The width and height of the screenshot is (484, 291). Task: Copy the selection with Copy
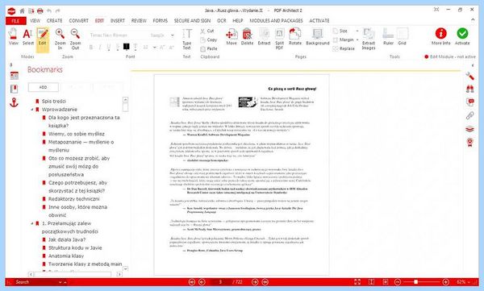point(208,39)
